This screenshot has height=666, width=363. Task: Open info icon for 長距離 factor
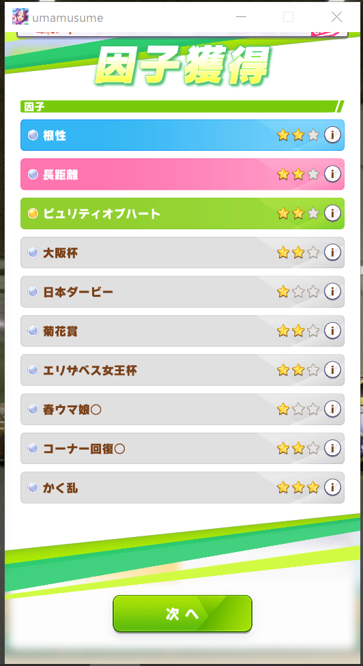click(332, 174)
